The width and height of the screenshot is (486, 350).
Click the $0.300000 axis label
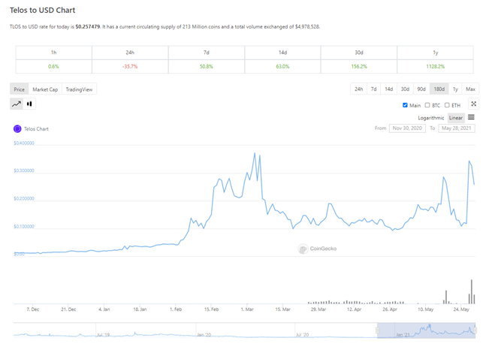click(24, 170)
